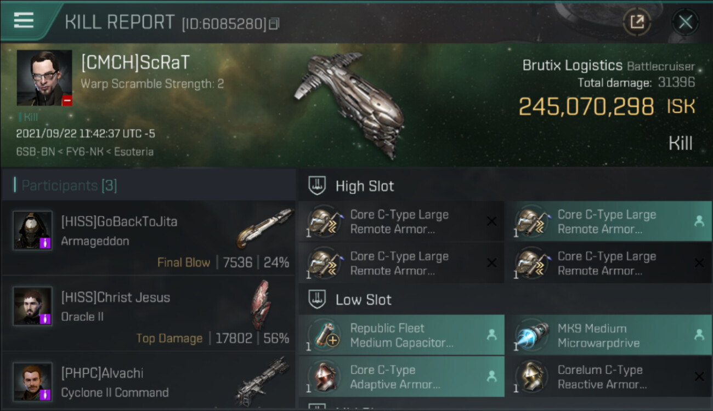Open the hamburger menu icon
Viewport: 713px width, 411px height.
(x=23, y=20)
